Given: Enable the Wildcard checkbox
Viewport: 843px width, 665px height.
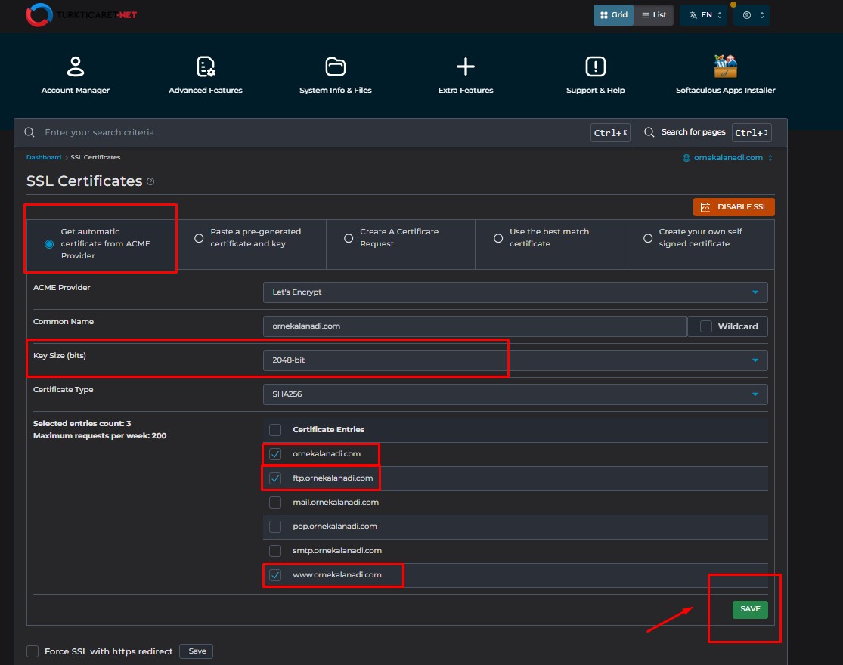Looking at the screenshot, I should point(706,326).
